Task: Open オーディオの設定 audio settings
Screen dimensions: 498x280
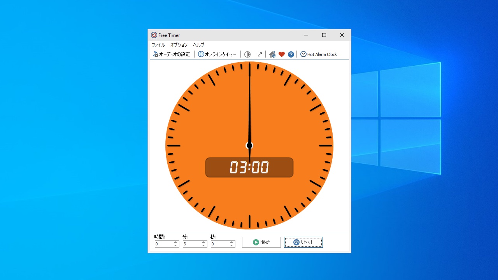Action: tap(172, 54)
